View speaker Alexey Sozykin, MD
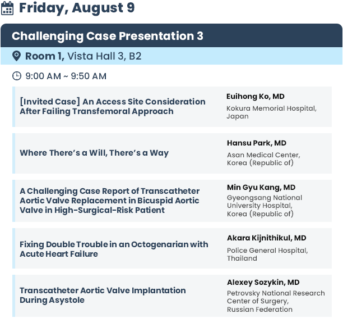 (263, 282)
